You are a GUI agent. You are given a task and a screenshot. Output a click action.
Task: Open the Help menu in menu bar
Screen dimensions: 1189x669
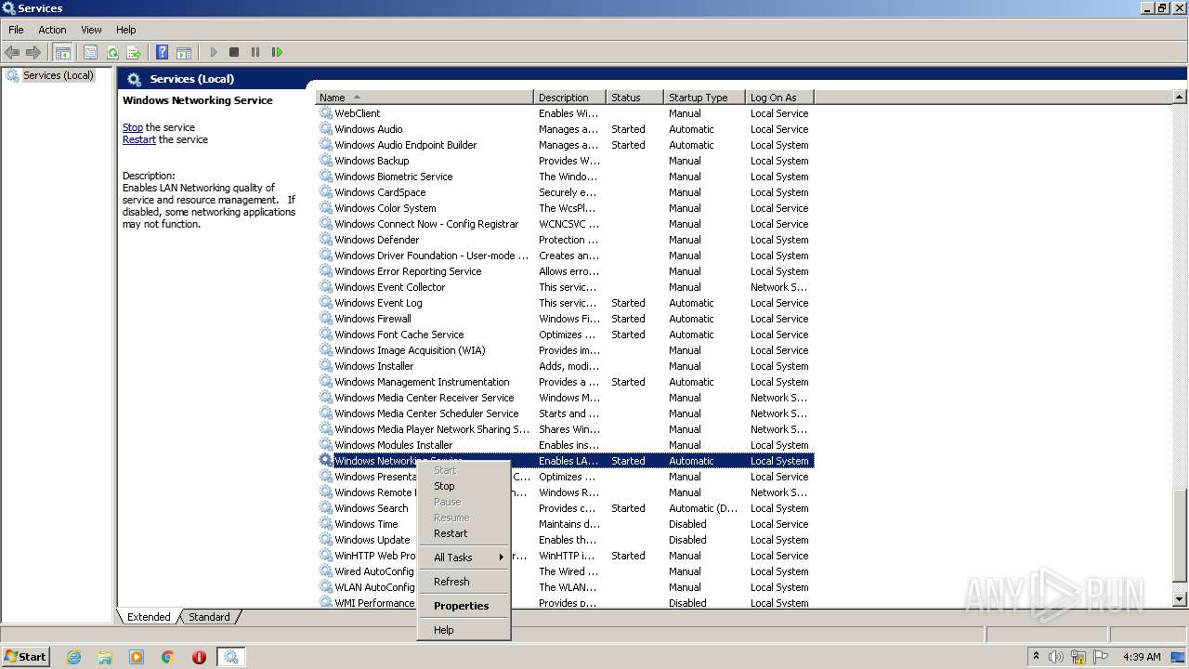[126, 30]
